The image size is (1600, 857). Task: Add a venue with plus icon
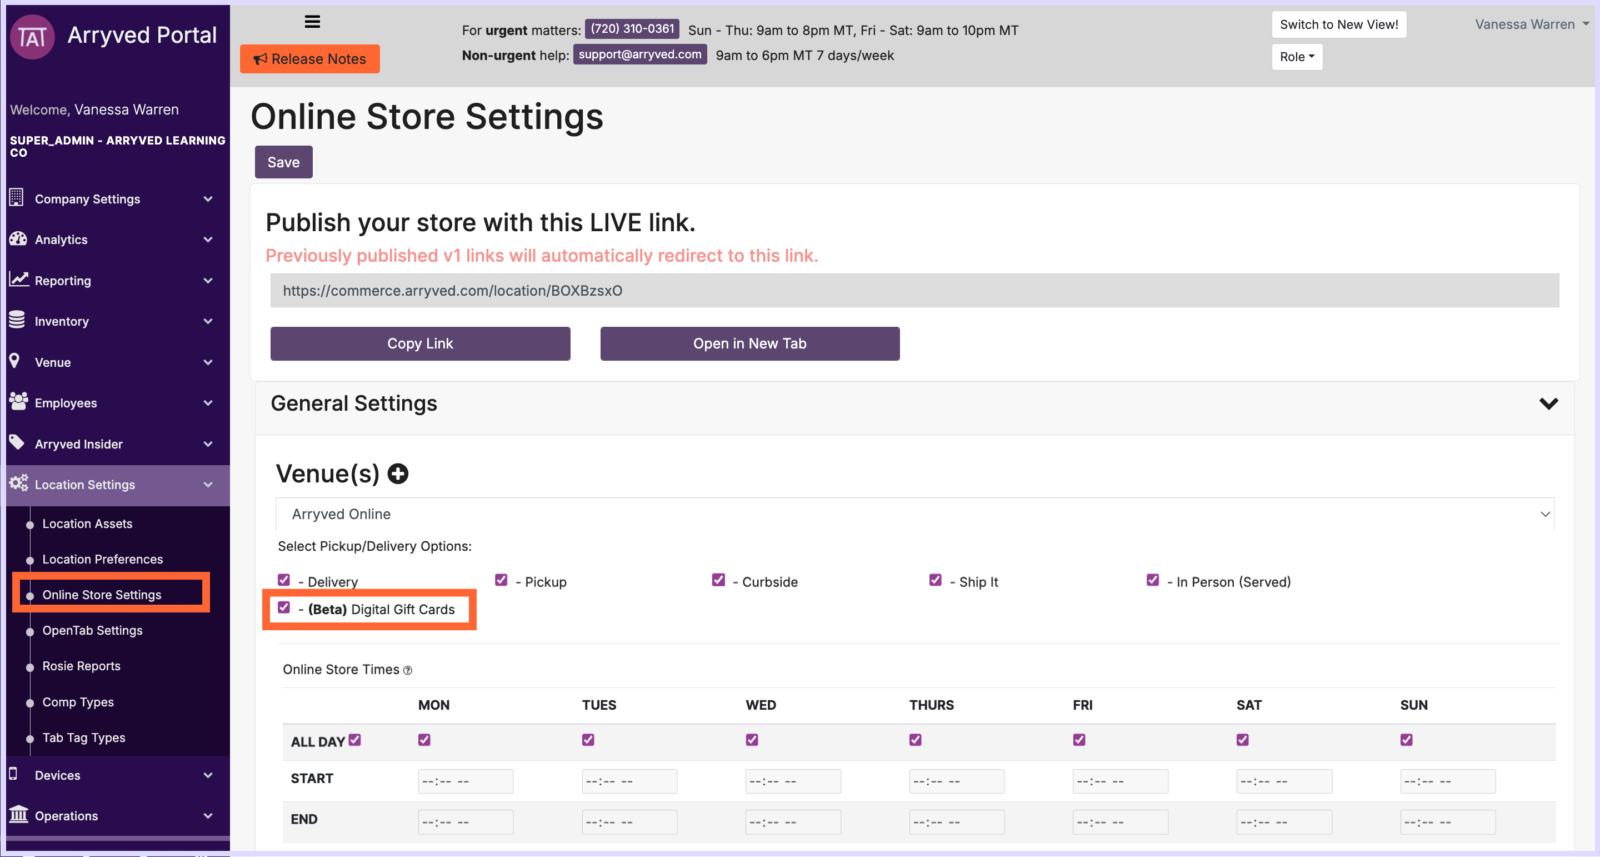coord(398,474)
